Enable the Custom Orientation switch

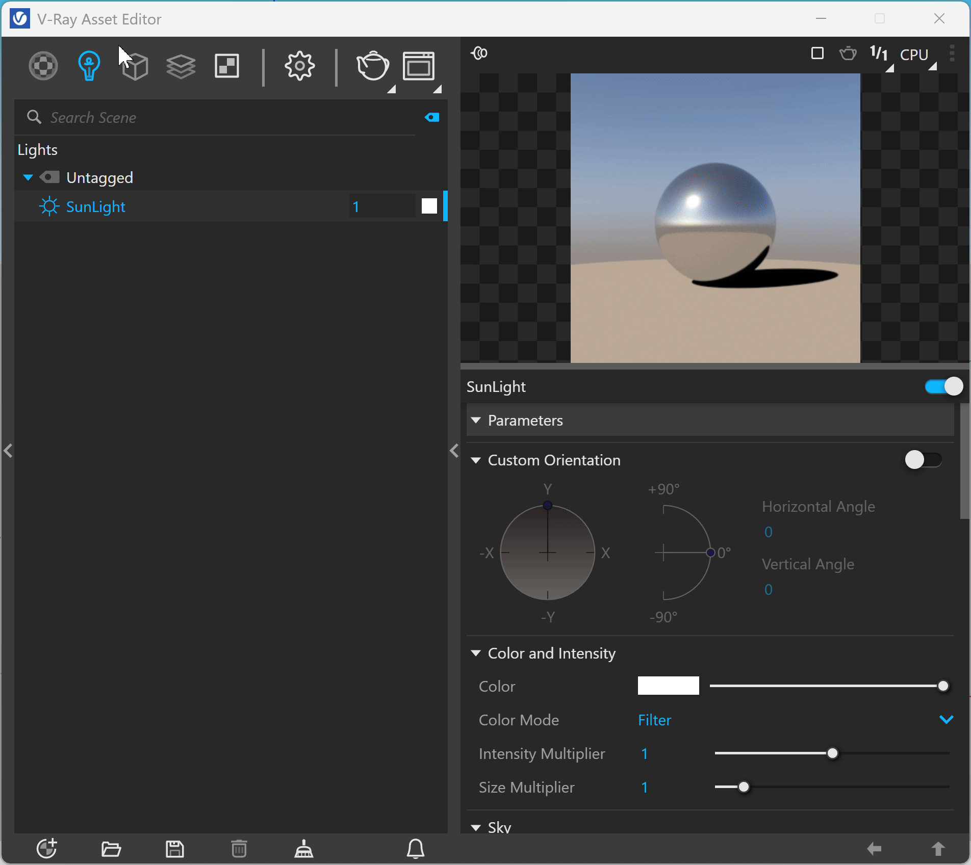tap(924, 460)
